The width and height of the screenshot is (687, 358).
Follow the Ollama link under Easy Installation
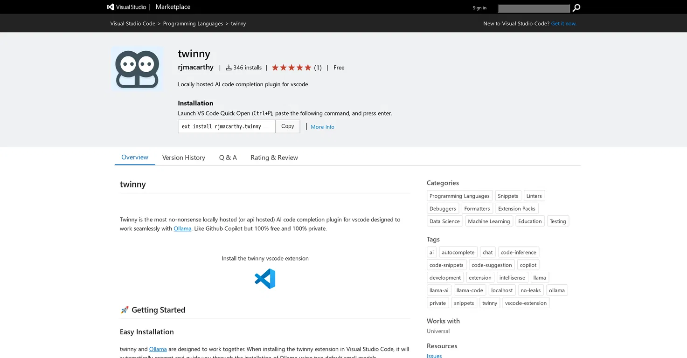click(x=158, y=349)
